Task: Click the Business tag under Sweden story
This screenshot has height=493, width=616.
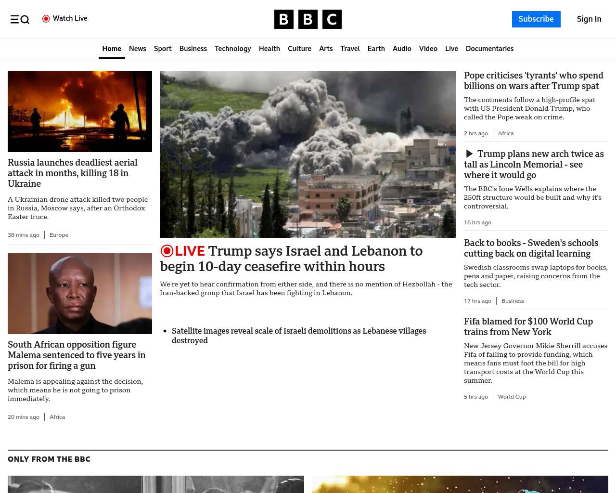Action: pos(513,301)
